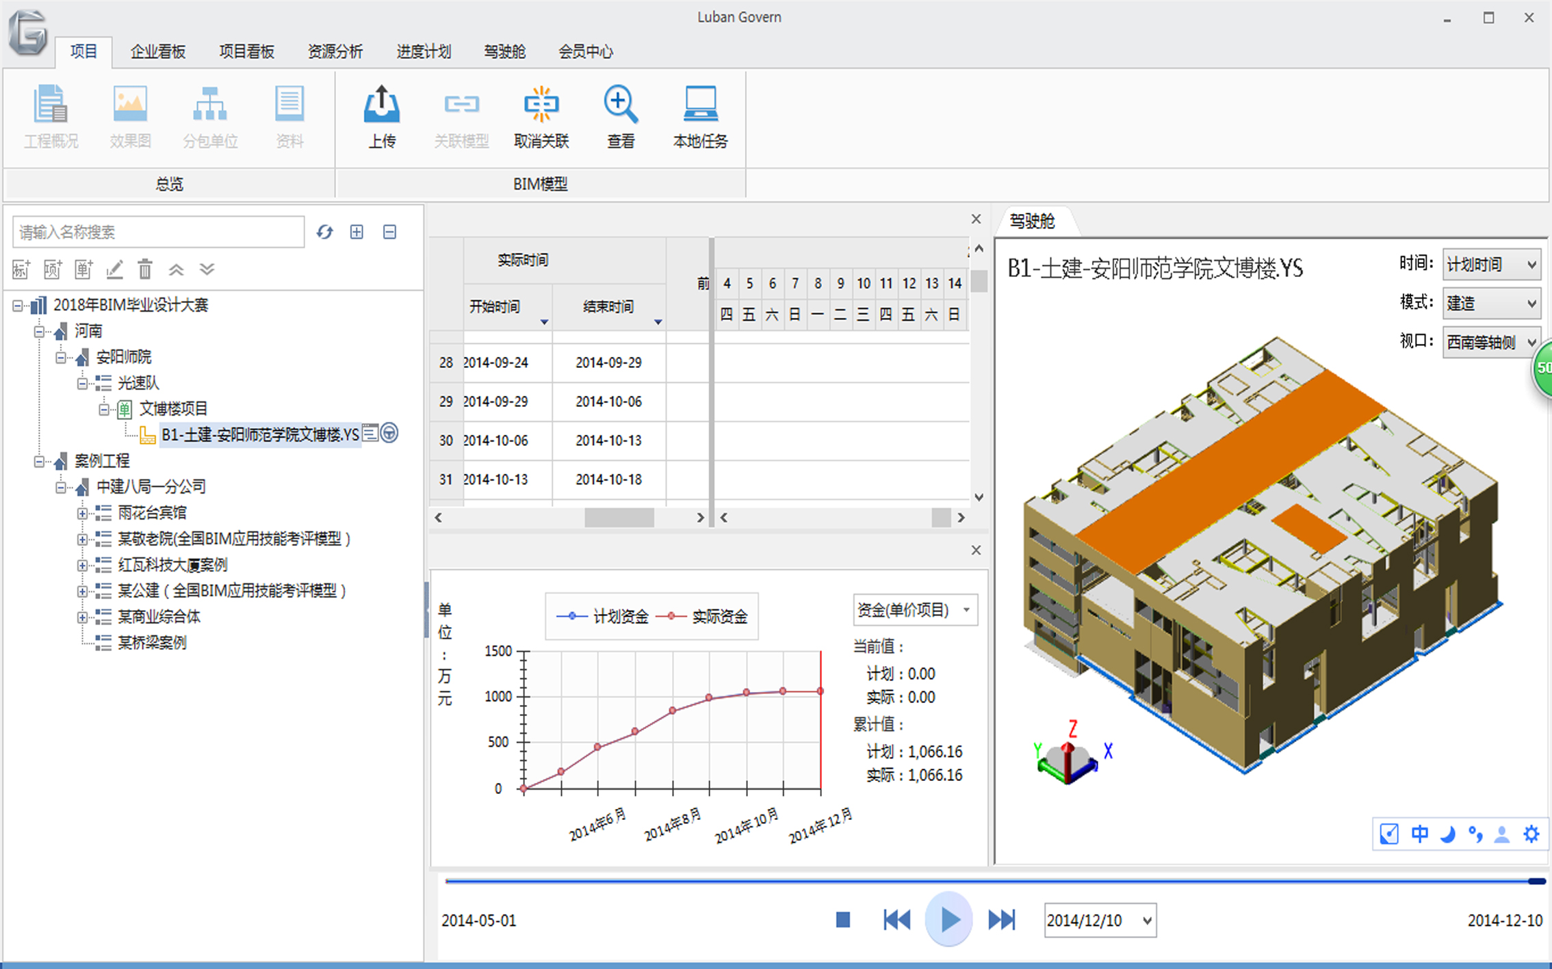Switch to the 驾驶舱 ribbon tab
The width and height of the screenshot is (1552, 969).
[x=505, y=51]
